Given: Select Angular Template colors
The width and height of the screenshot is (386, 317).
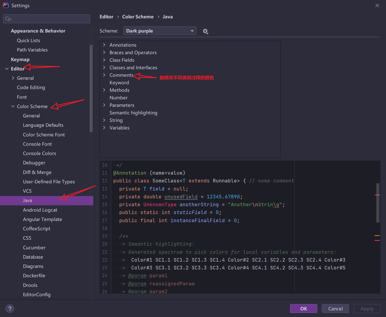Looking at the screenshot, I should [43, 219].
